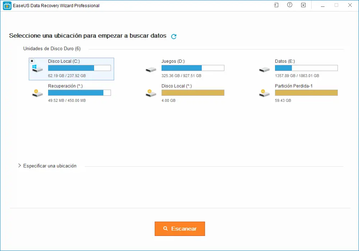Click the 59.43 GB size text
Image resolution: width=359 pixels, height=251 pixels.
pos(283,100)
